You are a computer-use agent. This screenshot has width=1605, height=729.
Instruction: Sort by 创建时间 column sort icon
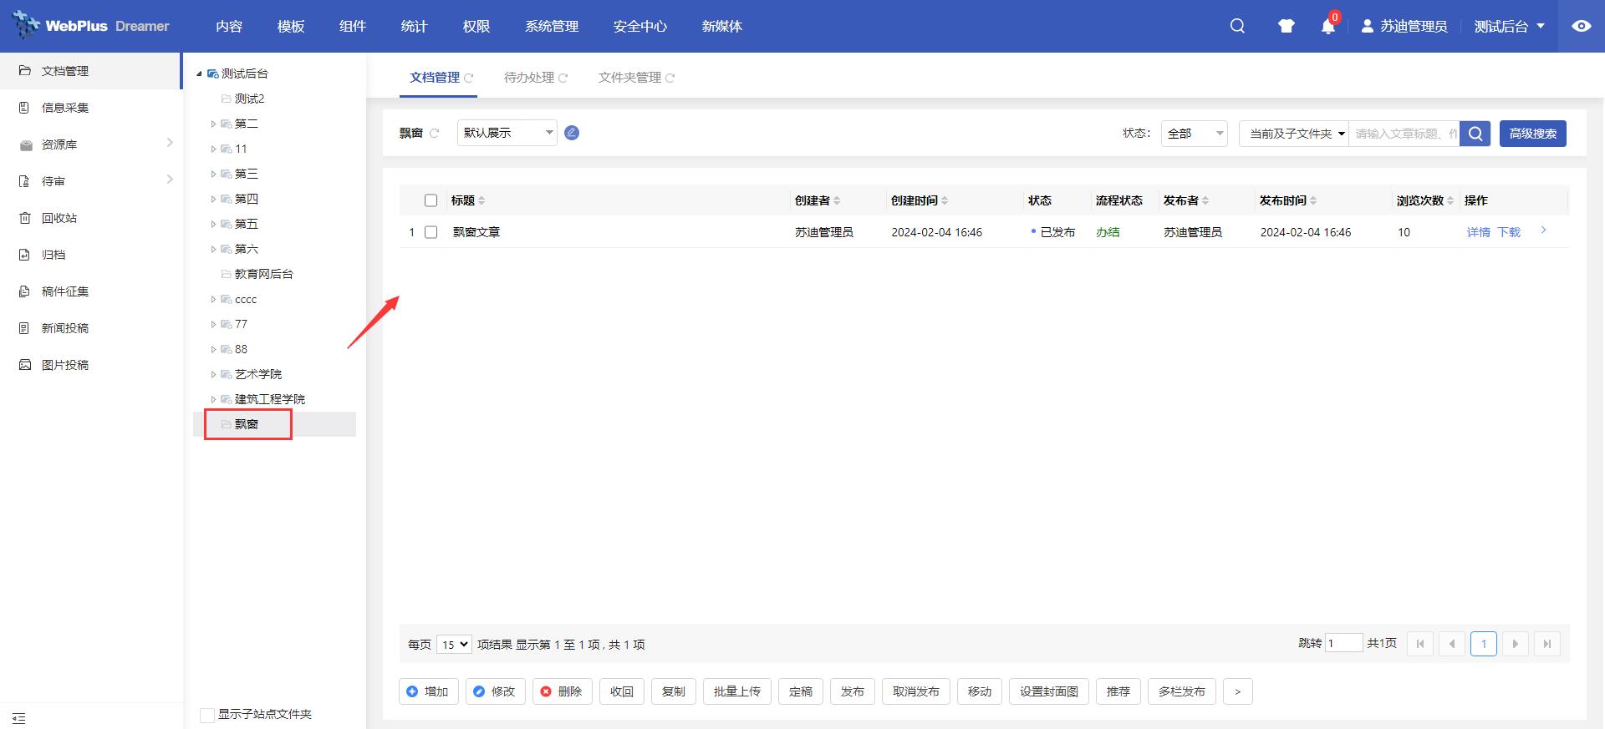point(945,200)
